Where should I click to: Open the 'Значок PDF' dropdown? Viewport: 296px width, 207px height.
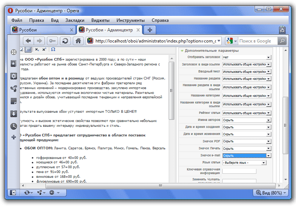click(246, 141)
